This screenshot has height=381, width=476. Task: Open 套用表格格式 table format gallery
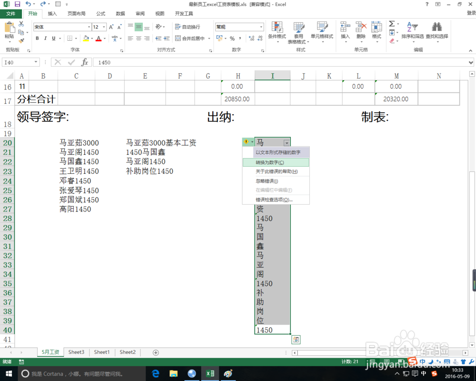[298, 32]
